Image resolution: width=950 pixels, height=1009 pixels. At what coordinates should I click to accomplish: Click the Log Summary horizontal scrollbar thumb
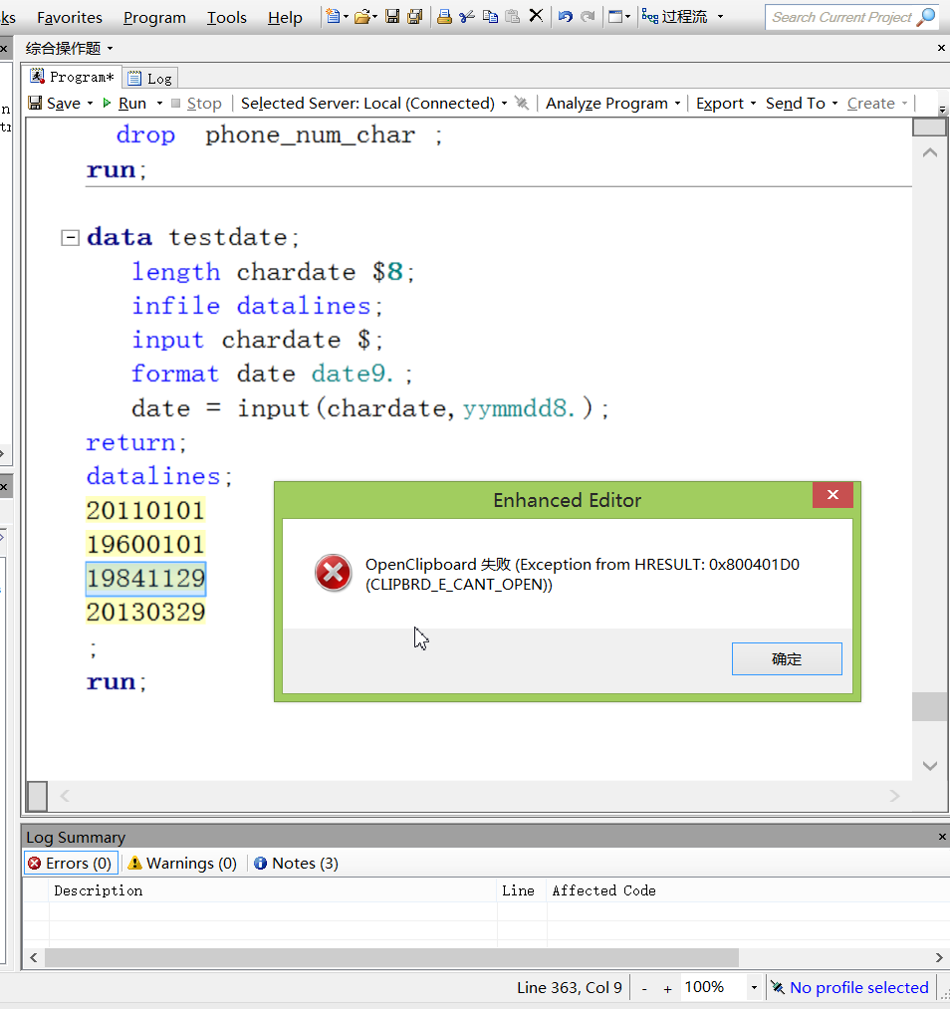click(x=391, y=957)
